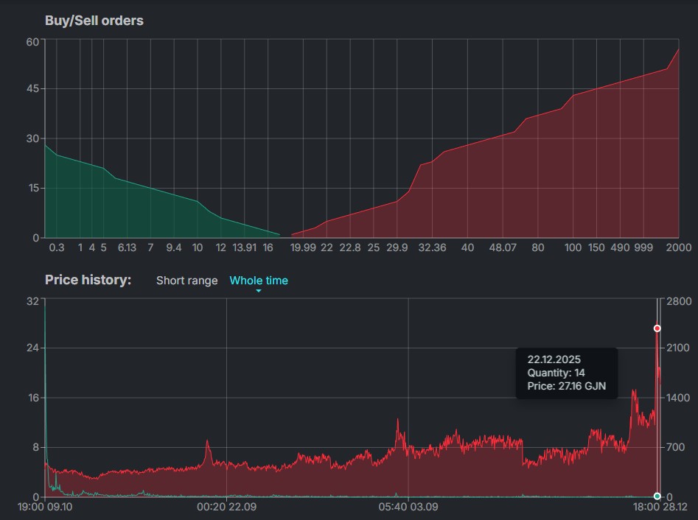Image resolution: width=698 pixels, height=520 pixels.
Task: Click the 32 label on price y-axis
Action: pos(32,301)
